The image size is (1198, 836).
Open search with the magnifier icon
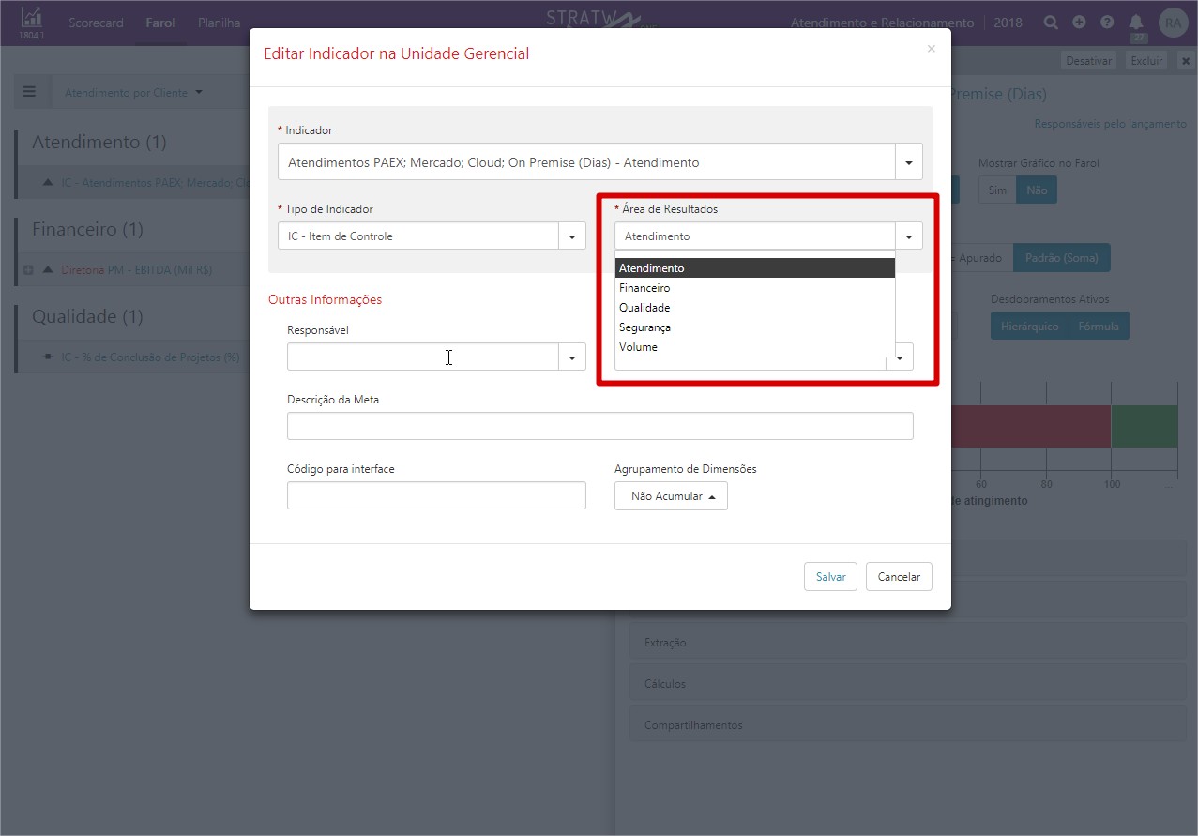coord(1052,23)
